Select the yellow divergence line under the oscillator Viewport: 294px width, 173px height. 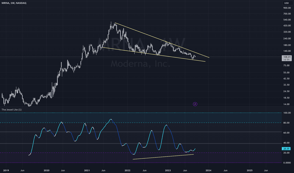pyautogui.click(x=163, y=157)
